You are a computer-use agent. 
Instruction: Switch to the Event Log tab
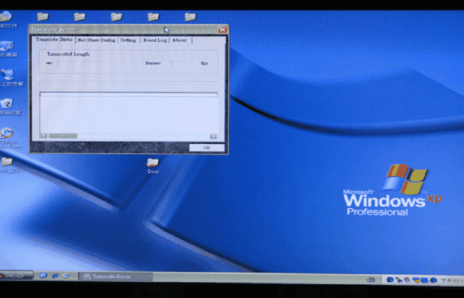coord(155,41)
